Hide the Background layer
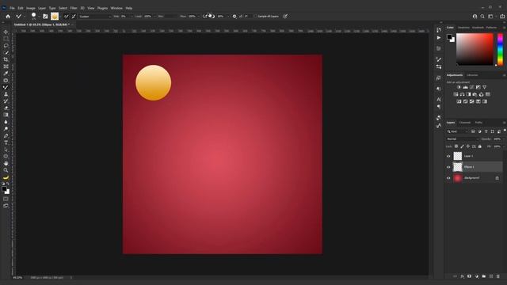This screenshot has width=507, height=285. click(x=448, y=178)
